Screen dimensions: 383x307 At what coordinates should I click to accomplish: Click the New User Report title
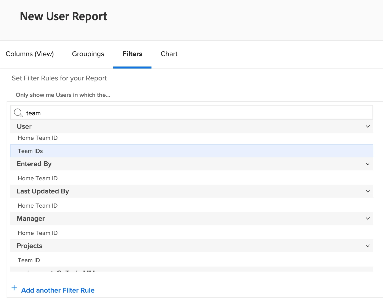(x=64, y=16)
